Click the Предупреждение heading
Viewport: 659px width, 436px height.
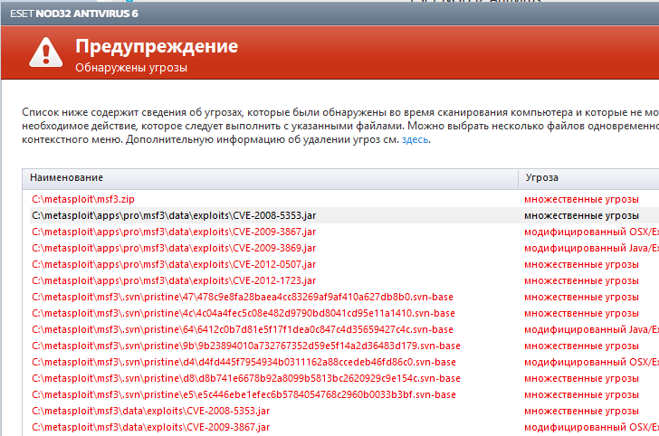point(157,47)
